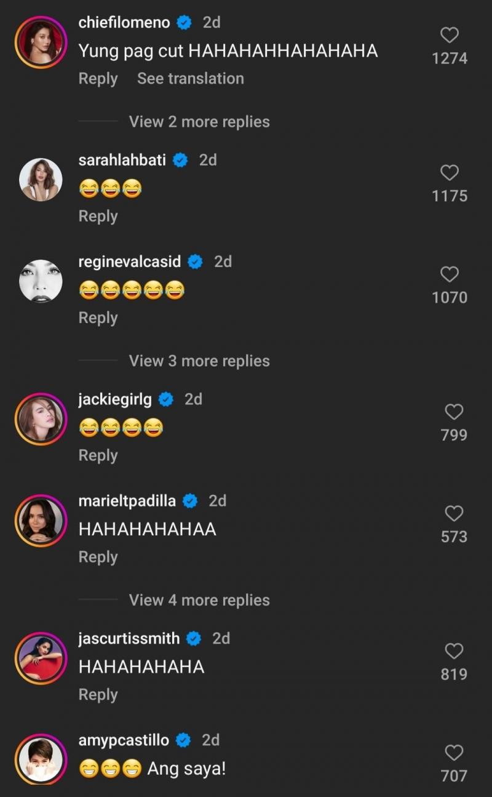
Task: Open marieltpadilla's profile picture
Action: [41, 521]
